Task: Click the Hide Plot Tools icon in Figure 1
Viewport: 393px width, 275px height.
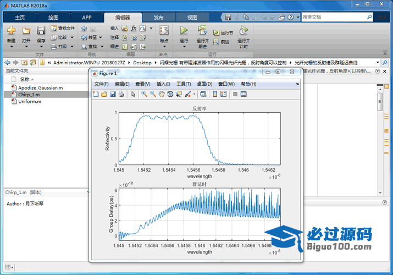Action: point(235,94)
